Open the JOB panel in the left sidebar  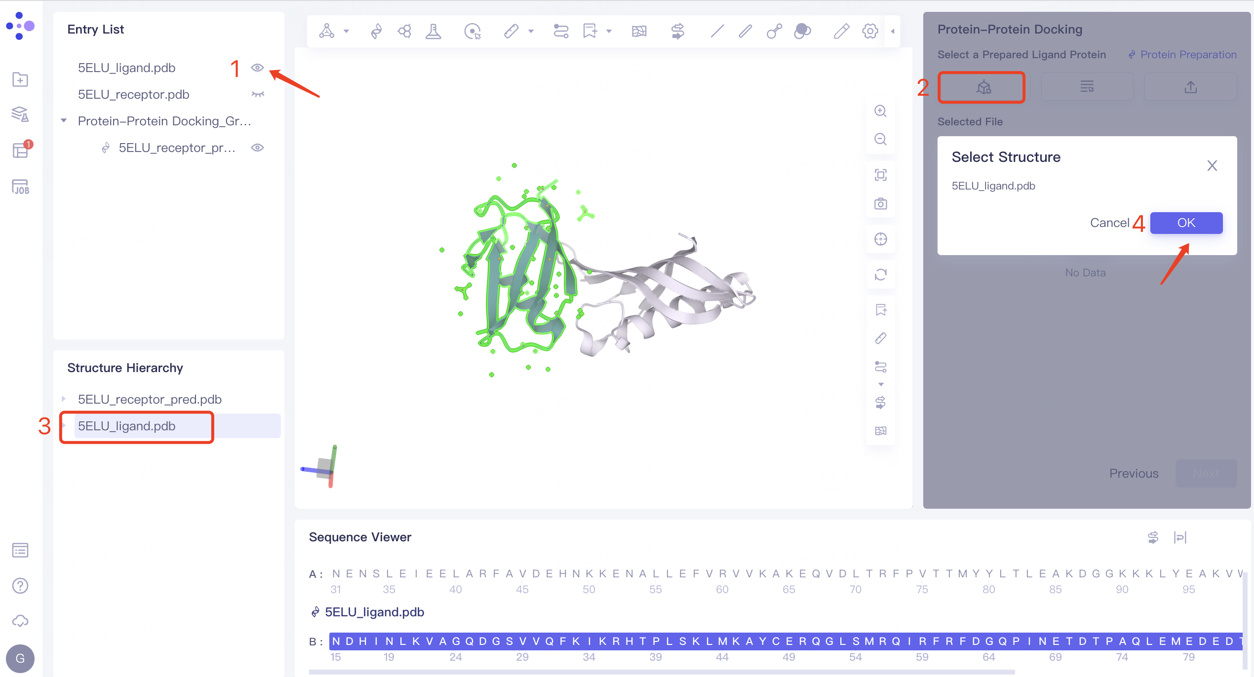tap(20, 187)
